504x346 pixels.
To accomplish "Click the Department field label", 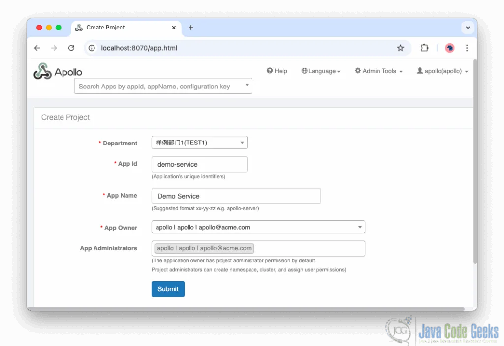I will (x=120, y=143).
